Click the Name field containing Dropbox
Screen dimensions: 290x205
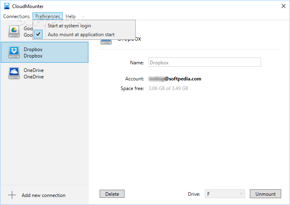click(x=204, y=62)
